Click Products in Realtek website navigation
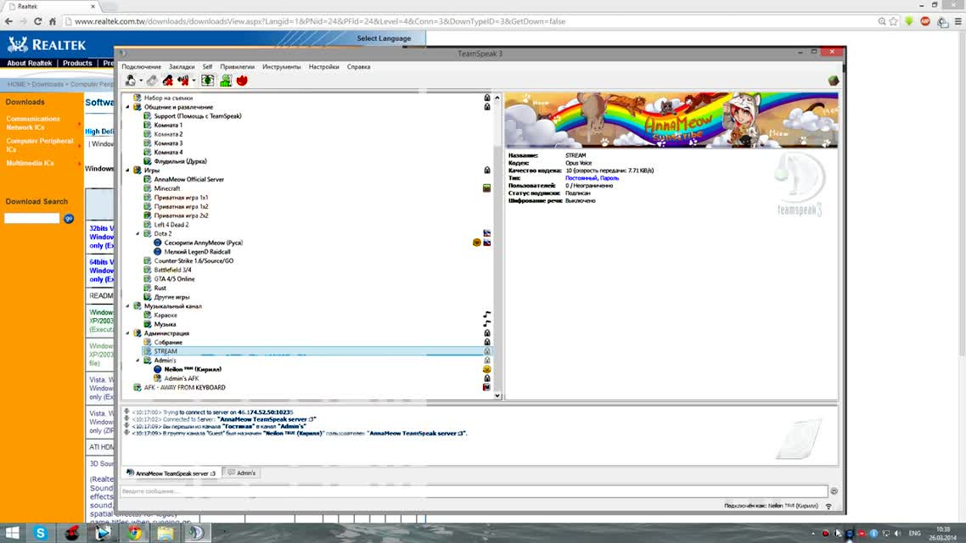This screenshot has width=966, height=543. pos(77,63)
